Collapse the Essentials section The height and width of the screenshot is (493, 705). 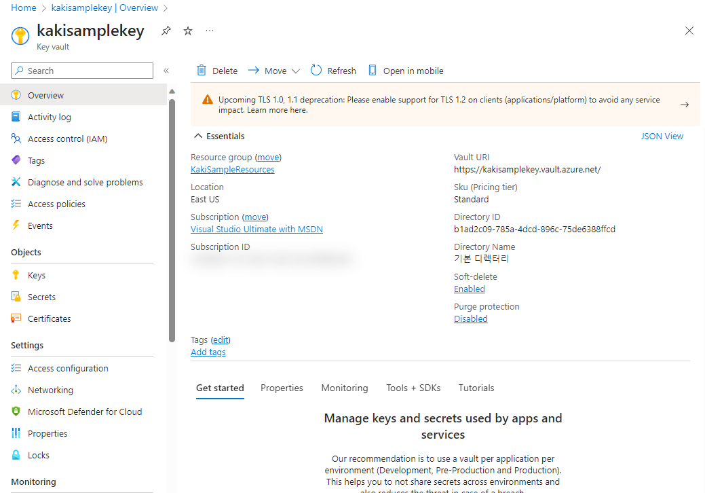198,136
